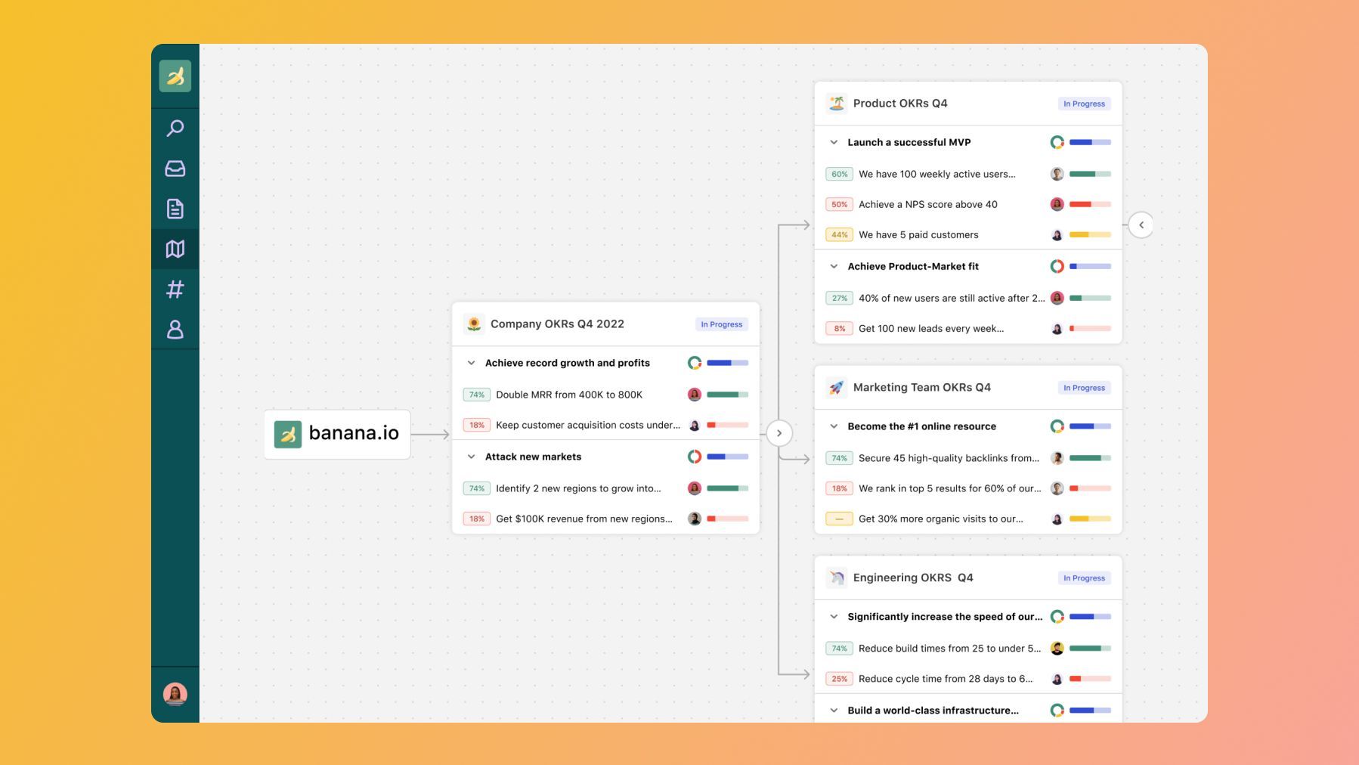Click the rocket icon on Marketing Team OKRs

click(837, 388)
